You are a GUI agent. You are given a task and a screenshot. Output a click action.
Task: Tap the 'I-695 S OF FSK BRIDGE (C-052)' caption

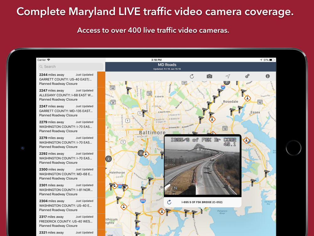pyautogui.click(x=202, y=202)
